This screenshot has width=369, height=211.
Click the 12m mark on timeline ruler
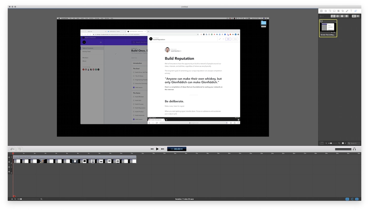point(143,153)
